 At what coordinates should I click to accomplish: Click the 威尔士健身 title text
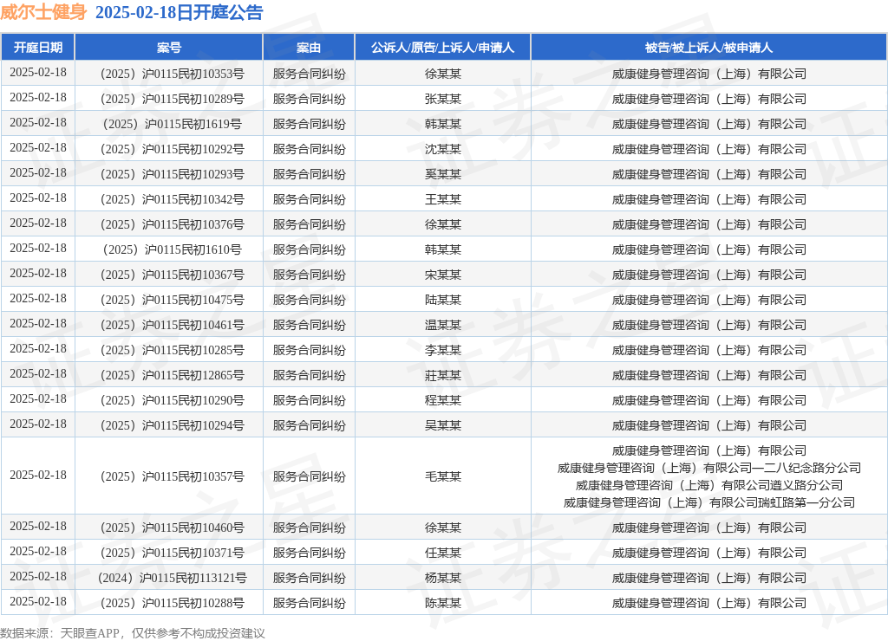pyautogui.click(x=43, y=12)
